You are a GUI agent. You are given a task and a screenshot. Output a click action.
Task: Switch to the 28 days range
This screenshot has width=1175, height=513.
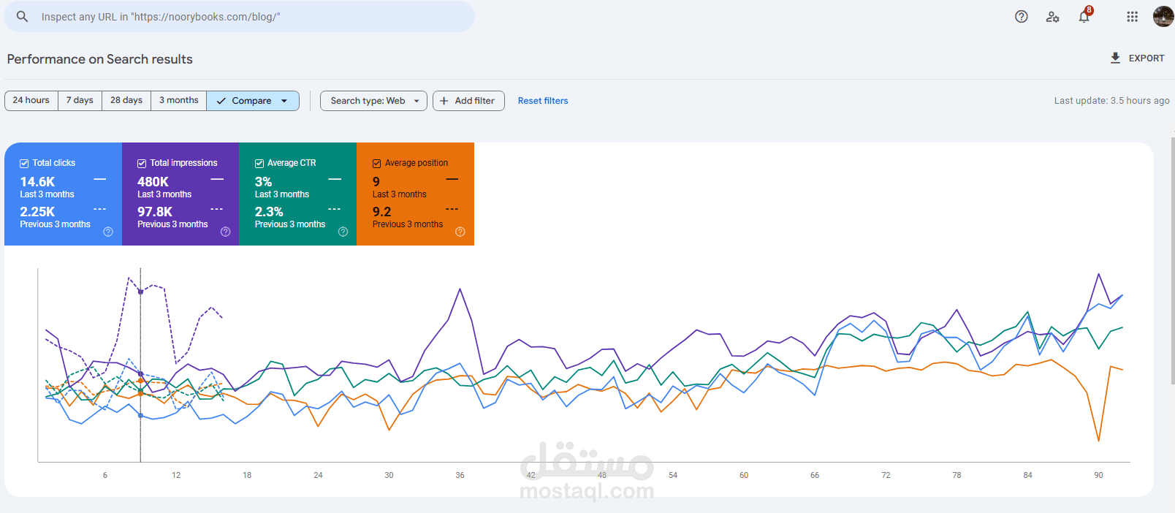pyautogui.click(x=126, y=100)
